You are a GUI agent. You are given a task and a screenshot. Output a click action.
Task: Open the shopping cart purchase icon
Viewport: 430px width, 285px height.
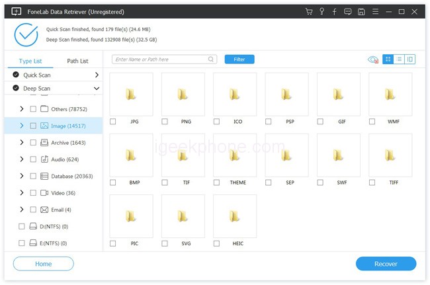(309, 12)
